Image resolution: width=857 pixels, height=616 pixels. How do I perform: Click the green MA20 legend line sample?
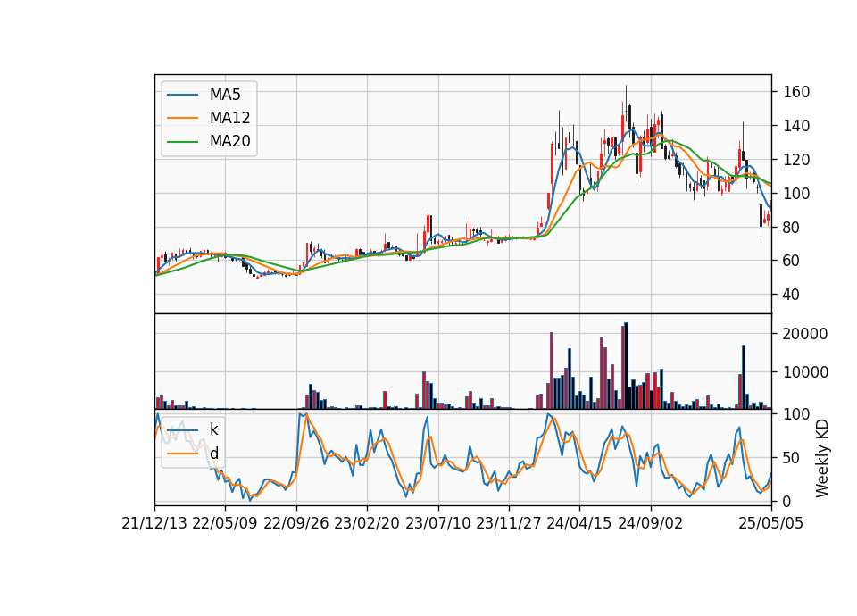[182, 141]
